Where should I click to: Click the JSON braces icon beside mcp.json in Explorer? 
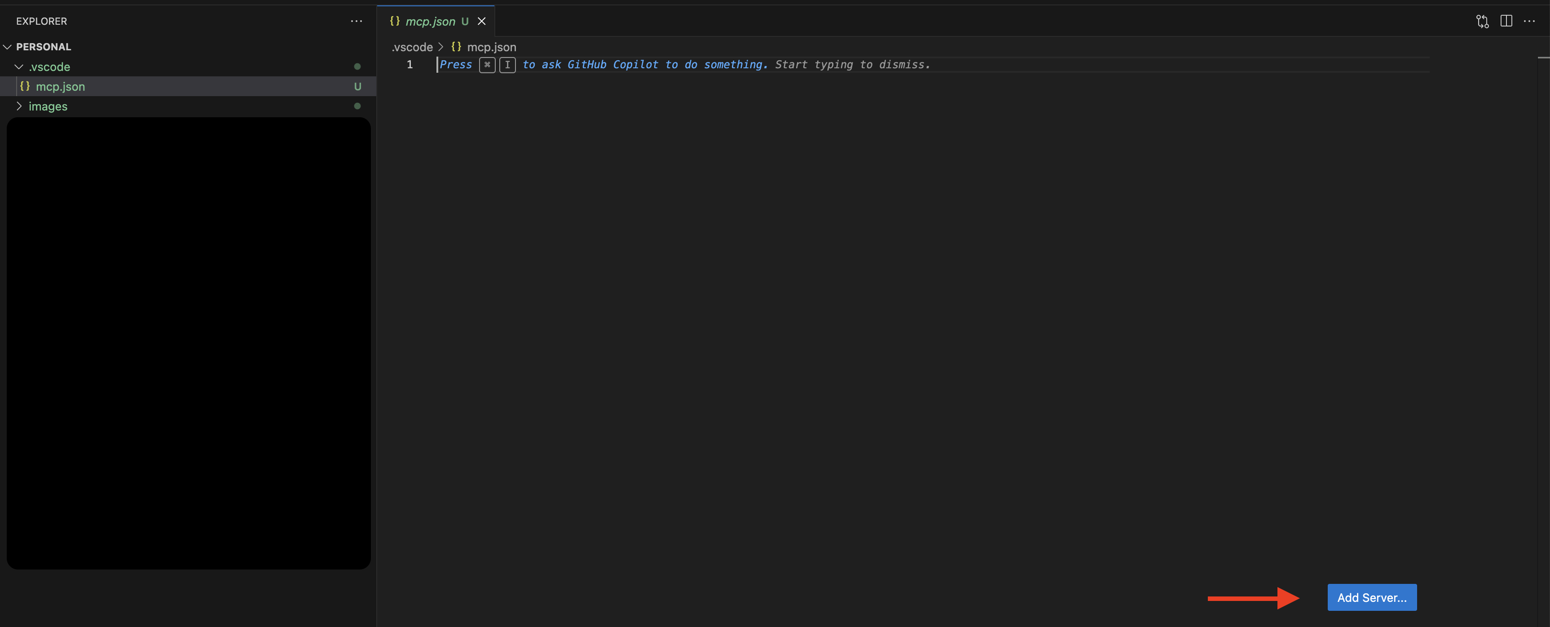(25, 86)
